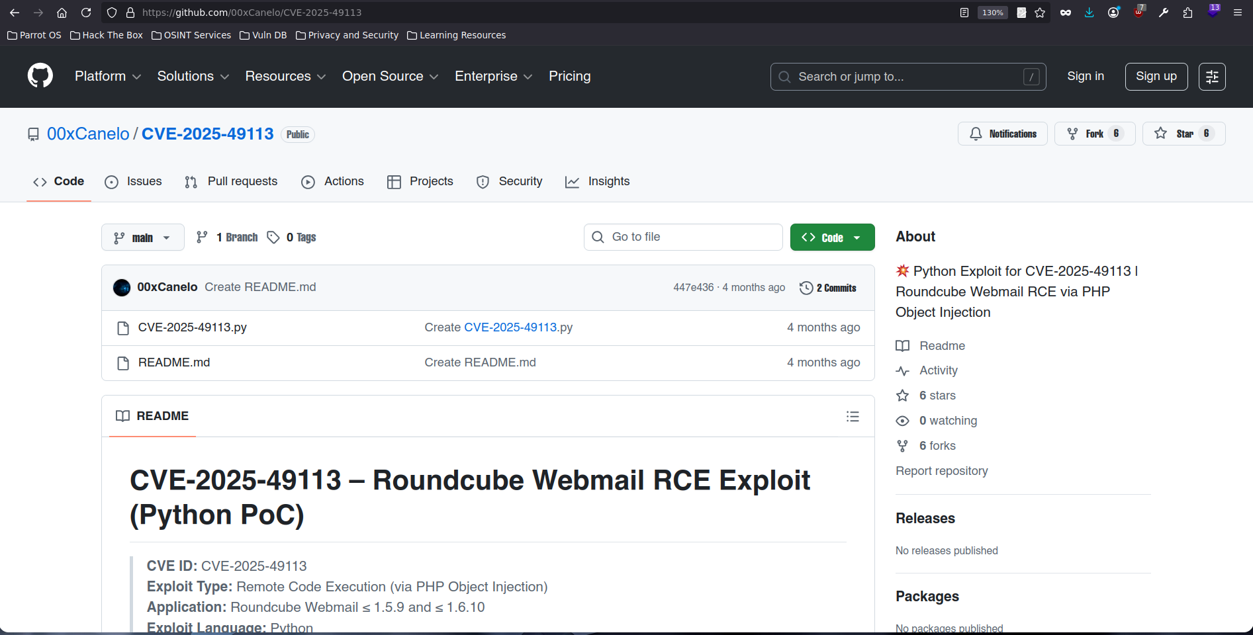View the 1 Branch link
This screenshot has width=1253, height=635.
[227, 237]
